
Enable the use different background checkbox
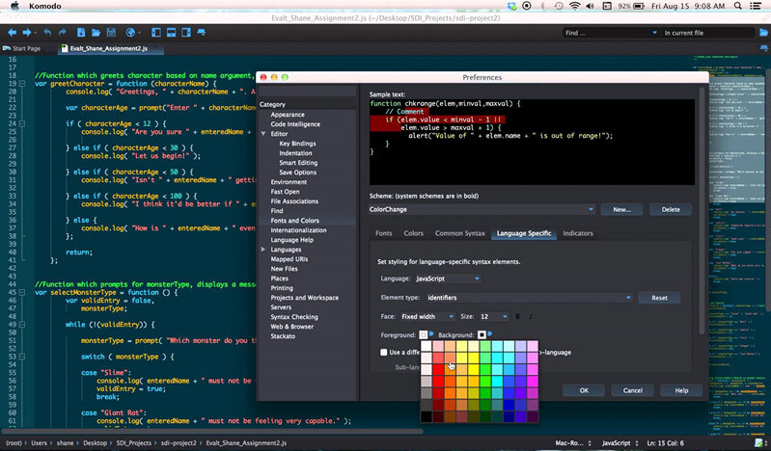coord(383,353)
